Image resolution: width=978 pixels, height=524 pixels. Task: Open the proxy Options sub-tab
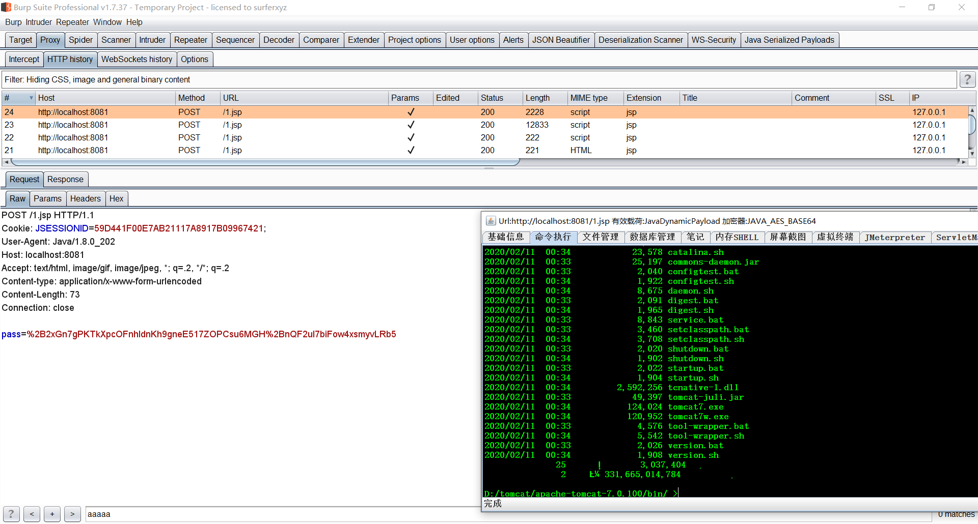pos(195,59)
